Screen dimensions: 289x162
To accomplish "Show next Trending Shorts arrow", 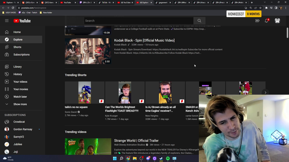I will (x=266, y=93).
